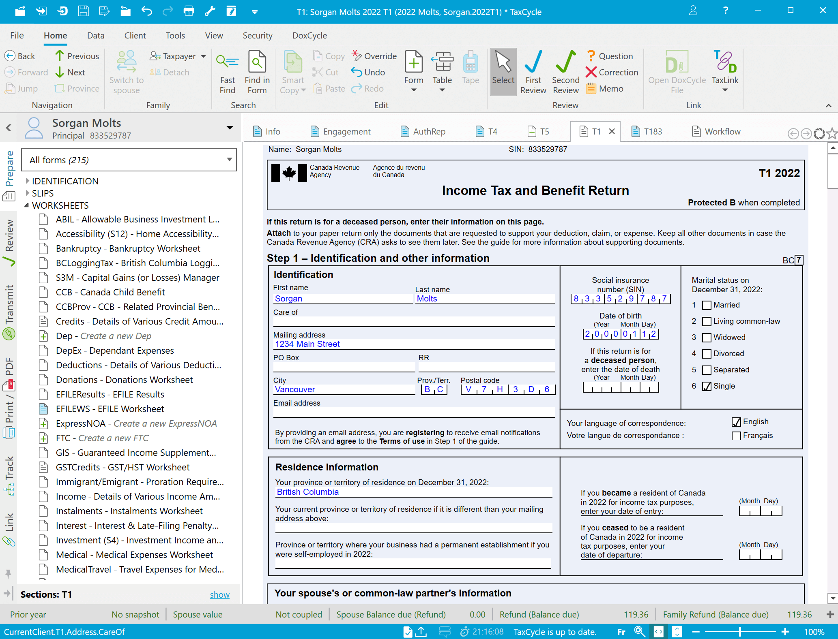Switch to the Data ribbon tab
838x639 pixels.
click(x=96, y=35)
